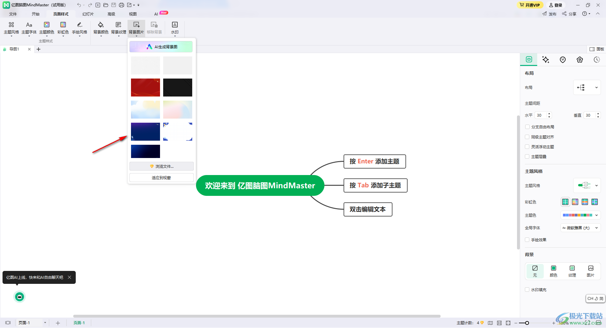Open the 手绘风格 hand-drawn style tool

80,28
